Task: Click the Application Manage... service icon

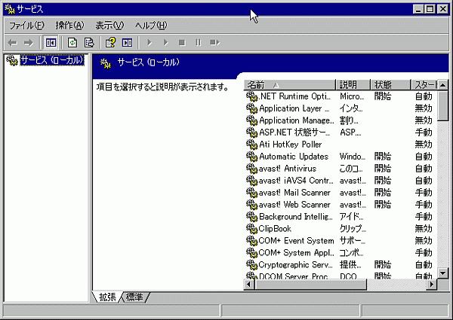Action: [x=251, y=120]
